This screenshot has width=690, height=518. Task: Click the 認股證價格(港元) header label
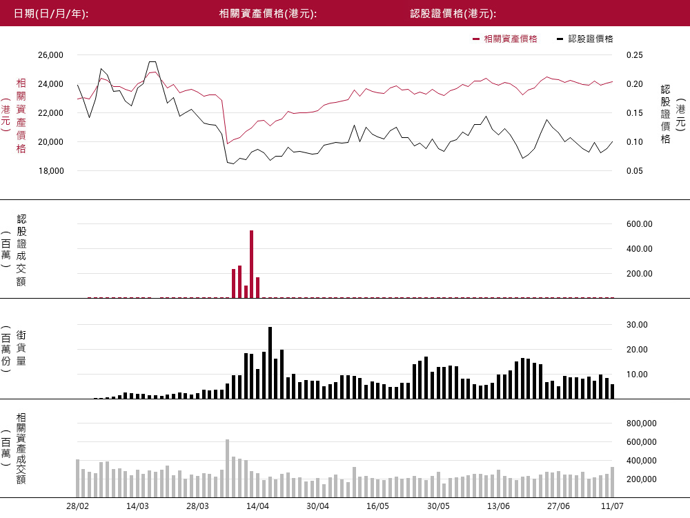tap(453, 14)
